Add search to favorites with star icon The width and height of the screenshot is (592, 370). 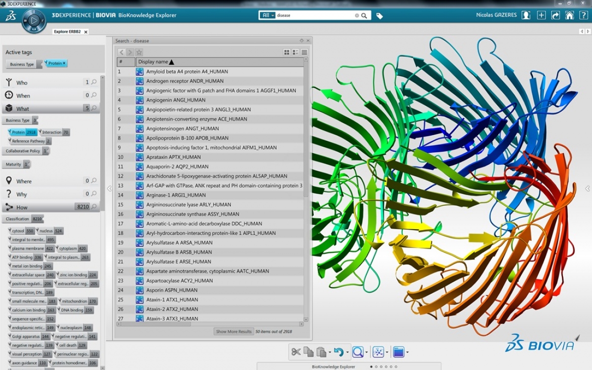pyautogui.click(x=139, y=52)
